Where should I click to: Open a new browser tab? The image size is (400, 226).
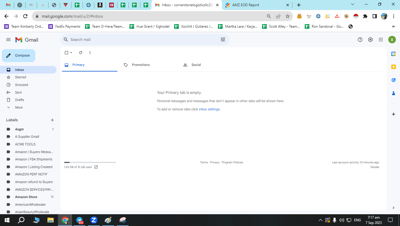299,5
